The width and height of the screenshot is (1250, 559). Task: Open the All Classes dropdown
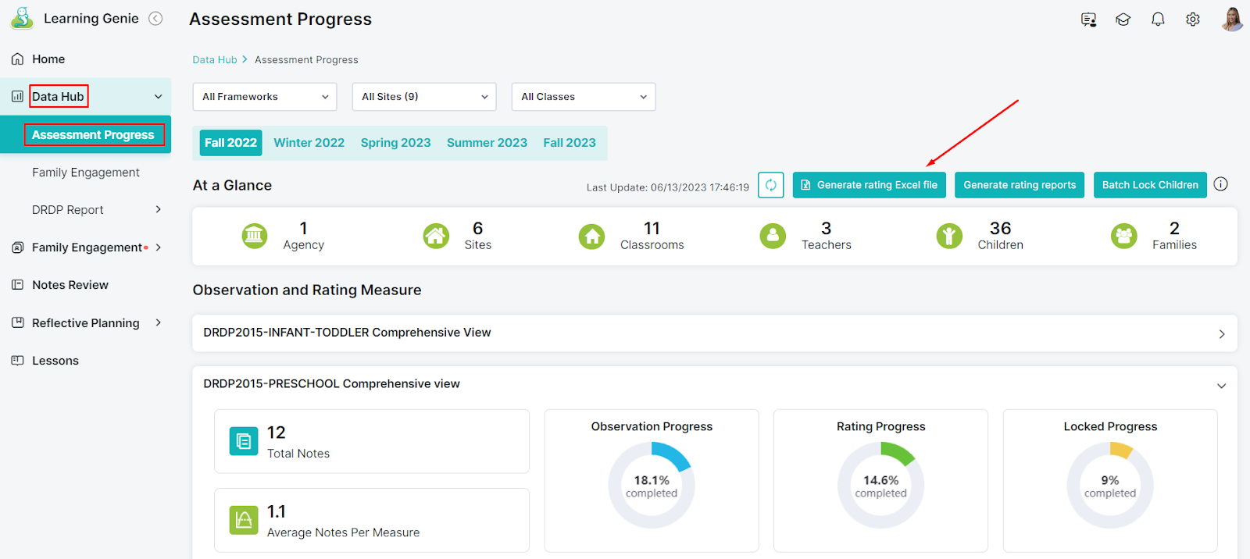coord(583,97)
